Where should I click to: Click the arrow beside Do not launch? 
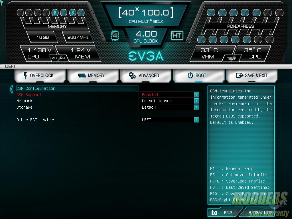pyautogui.click(x=196, y=101)
